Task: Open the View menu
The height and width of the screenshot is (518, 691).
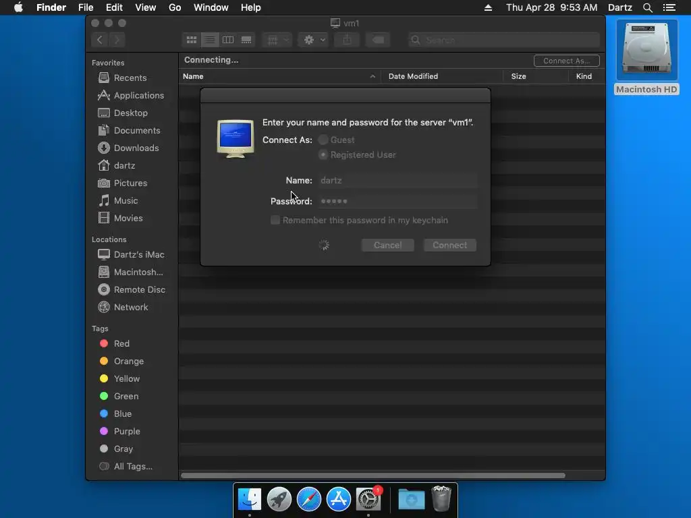Action: (x=146, y=7)
